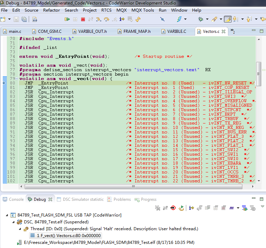Collapse the DSC 84789_Test.elf node
Image resolution: width=266 pixels, height=248 pixels.
point(13,222)
